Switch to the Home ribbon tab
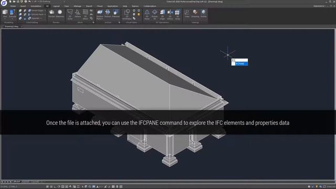This screenshot has height=189, width=336. (x=13, y=6)
